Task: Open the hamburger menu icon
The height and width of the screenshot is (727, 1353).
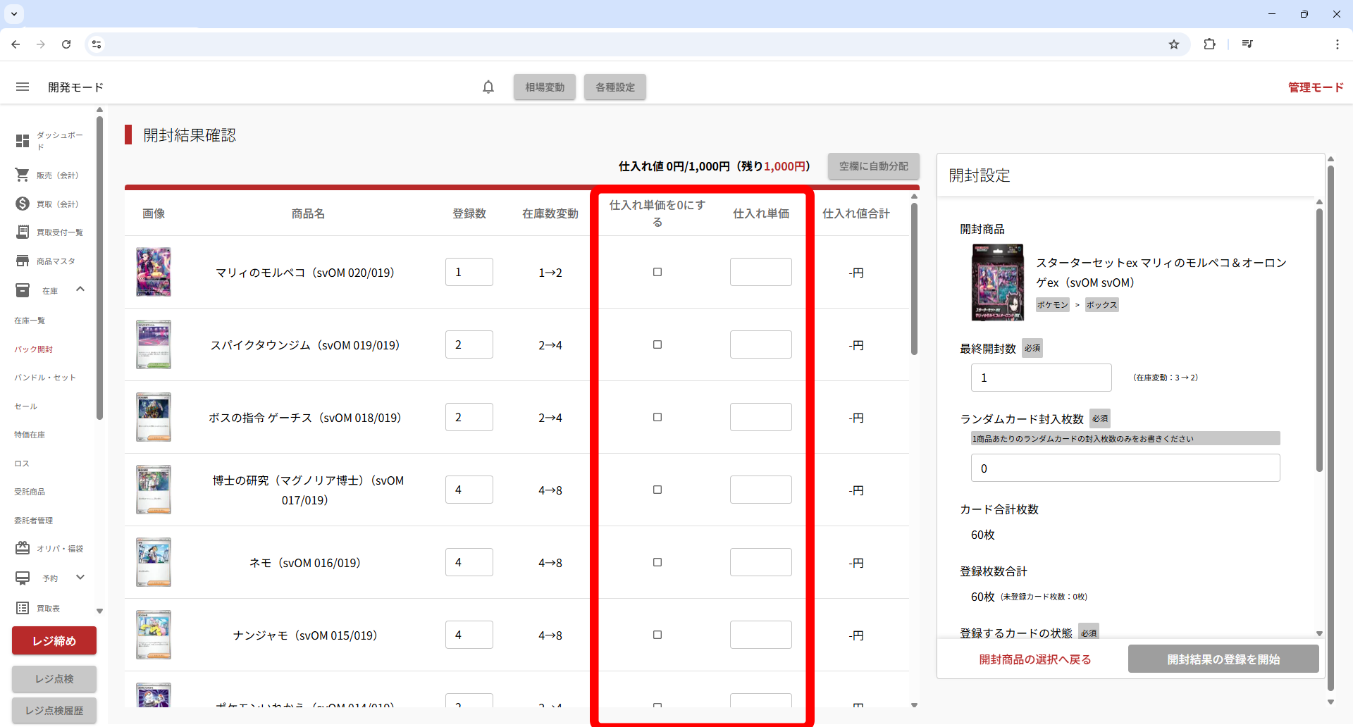Action: click(23, 87)
